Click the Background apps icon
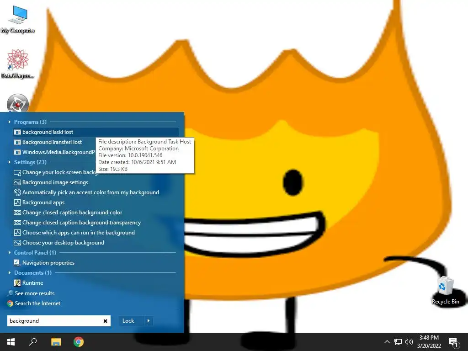This screenshot has height=351, width=468. (x=17, y=202)
